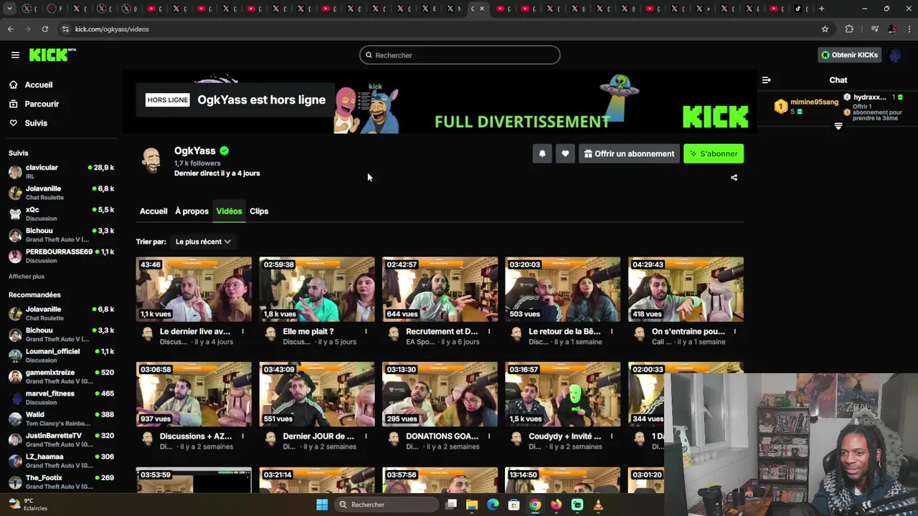Image resolution: width=918 pixels, height=516 pixels.
Task: Open options for 'Recrutement et D...' video
Action: click(489, 332)
